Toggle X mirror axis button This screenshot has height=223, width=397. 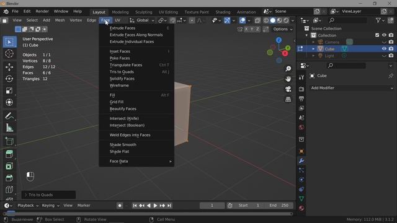tap(246, 29)
